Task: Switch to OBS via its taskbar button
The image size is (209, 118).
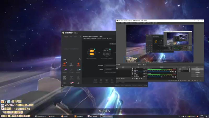Action: point(106,116)
